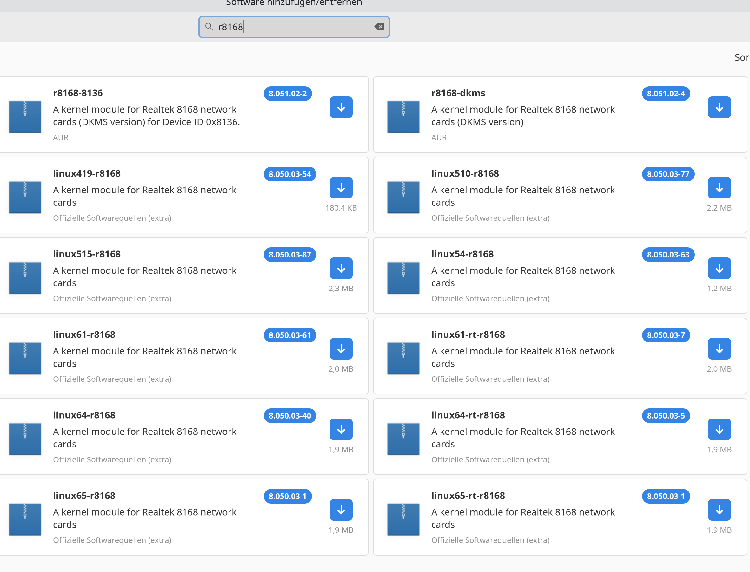Install the linux419-r8168 package

341,188
